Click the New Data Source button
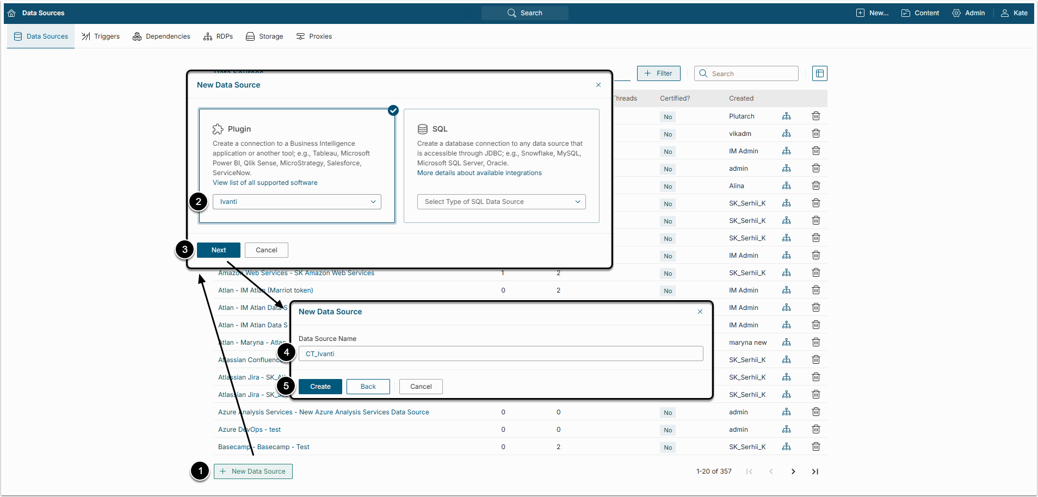 coord(253,471)
